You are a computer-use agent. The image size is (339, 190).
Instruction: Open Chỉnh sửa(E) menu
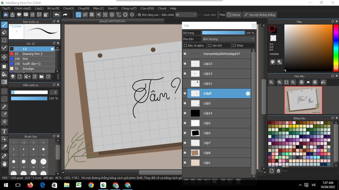23,8
